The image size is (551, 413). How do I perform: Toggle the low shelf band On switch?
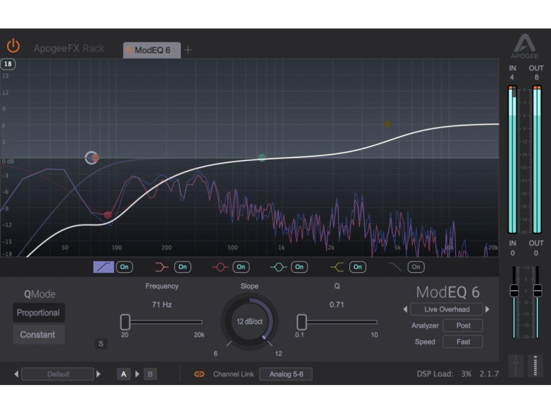(x=183, y=267)
